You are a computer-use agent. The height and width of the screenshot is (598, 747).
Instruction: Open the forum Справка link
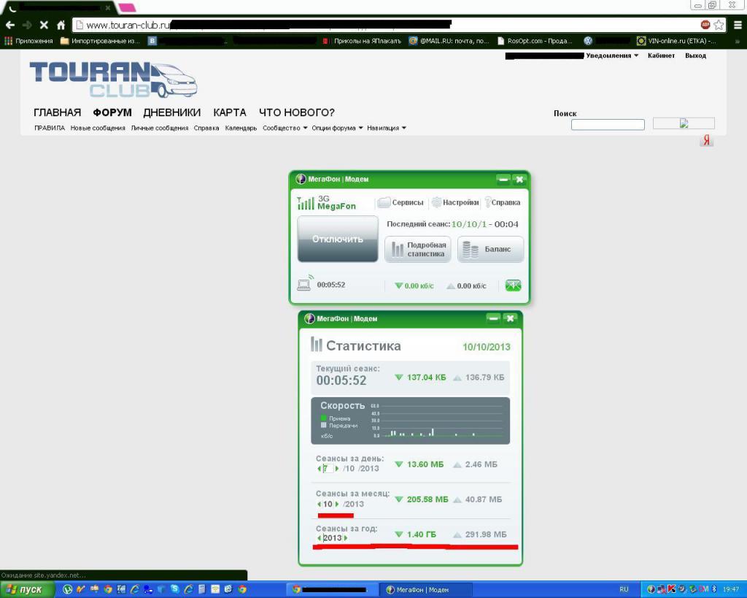coord(206,128)
